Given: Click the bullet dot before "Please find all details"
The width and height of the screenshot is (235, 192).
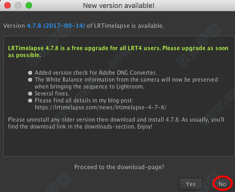Looking at the screenshot, I should click(30, 100).
